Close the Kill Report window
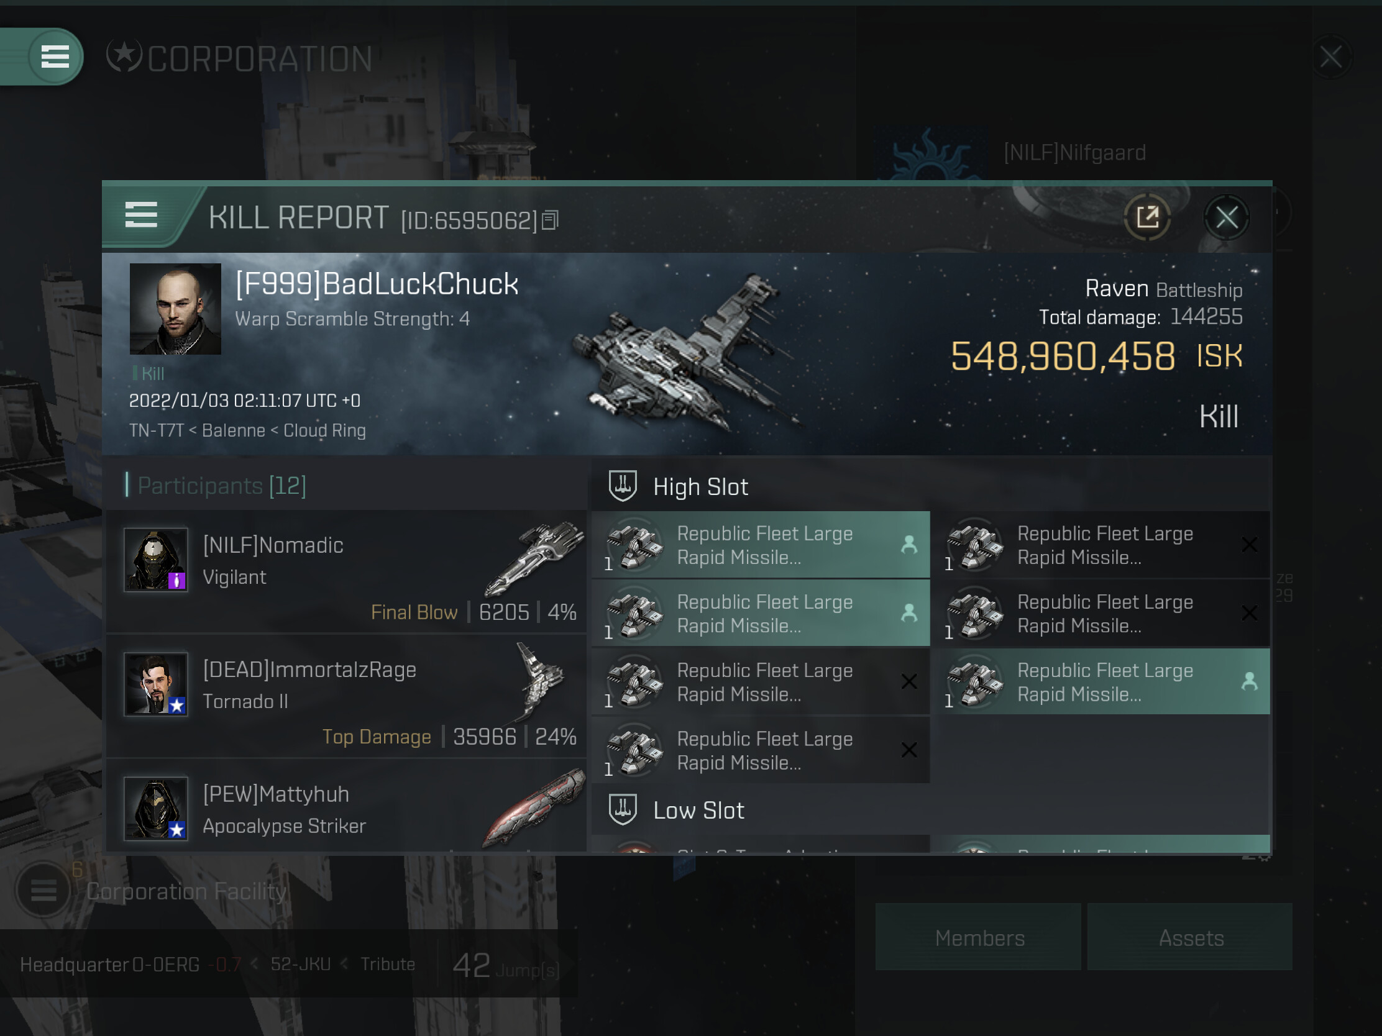Viewport: 1382px width, 1036px height. [x=1227, y=217]
